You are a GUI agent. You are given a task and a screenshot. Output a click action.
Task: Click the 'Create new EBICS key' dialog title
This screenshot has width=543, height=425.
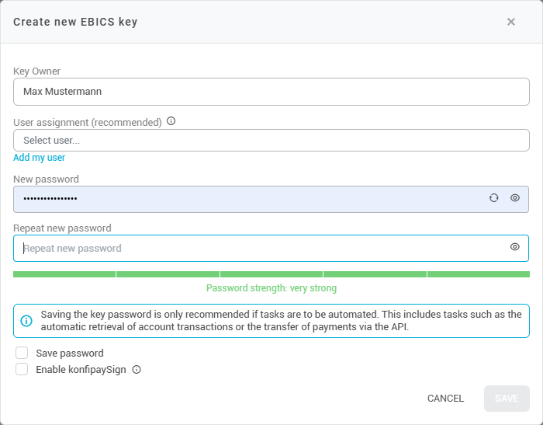pos(75,22)
